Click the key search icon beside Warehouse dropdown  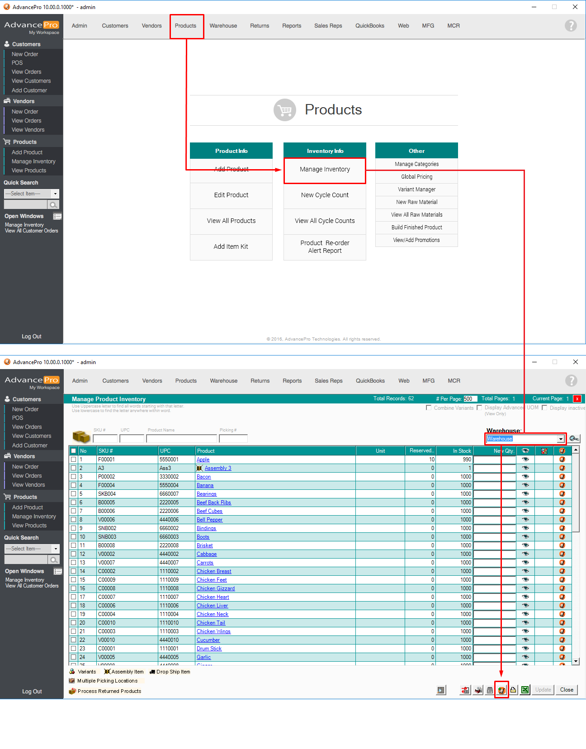click(574, 439)
